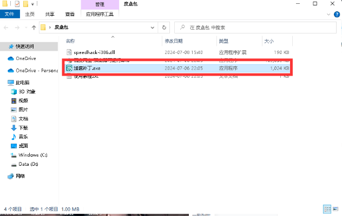Click the refresh icon beside address bar
The image size is (342, 216).
[x=165, y=26]
